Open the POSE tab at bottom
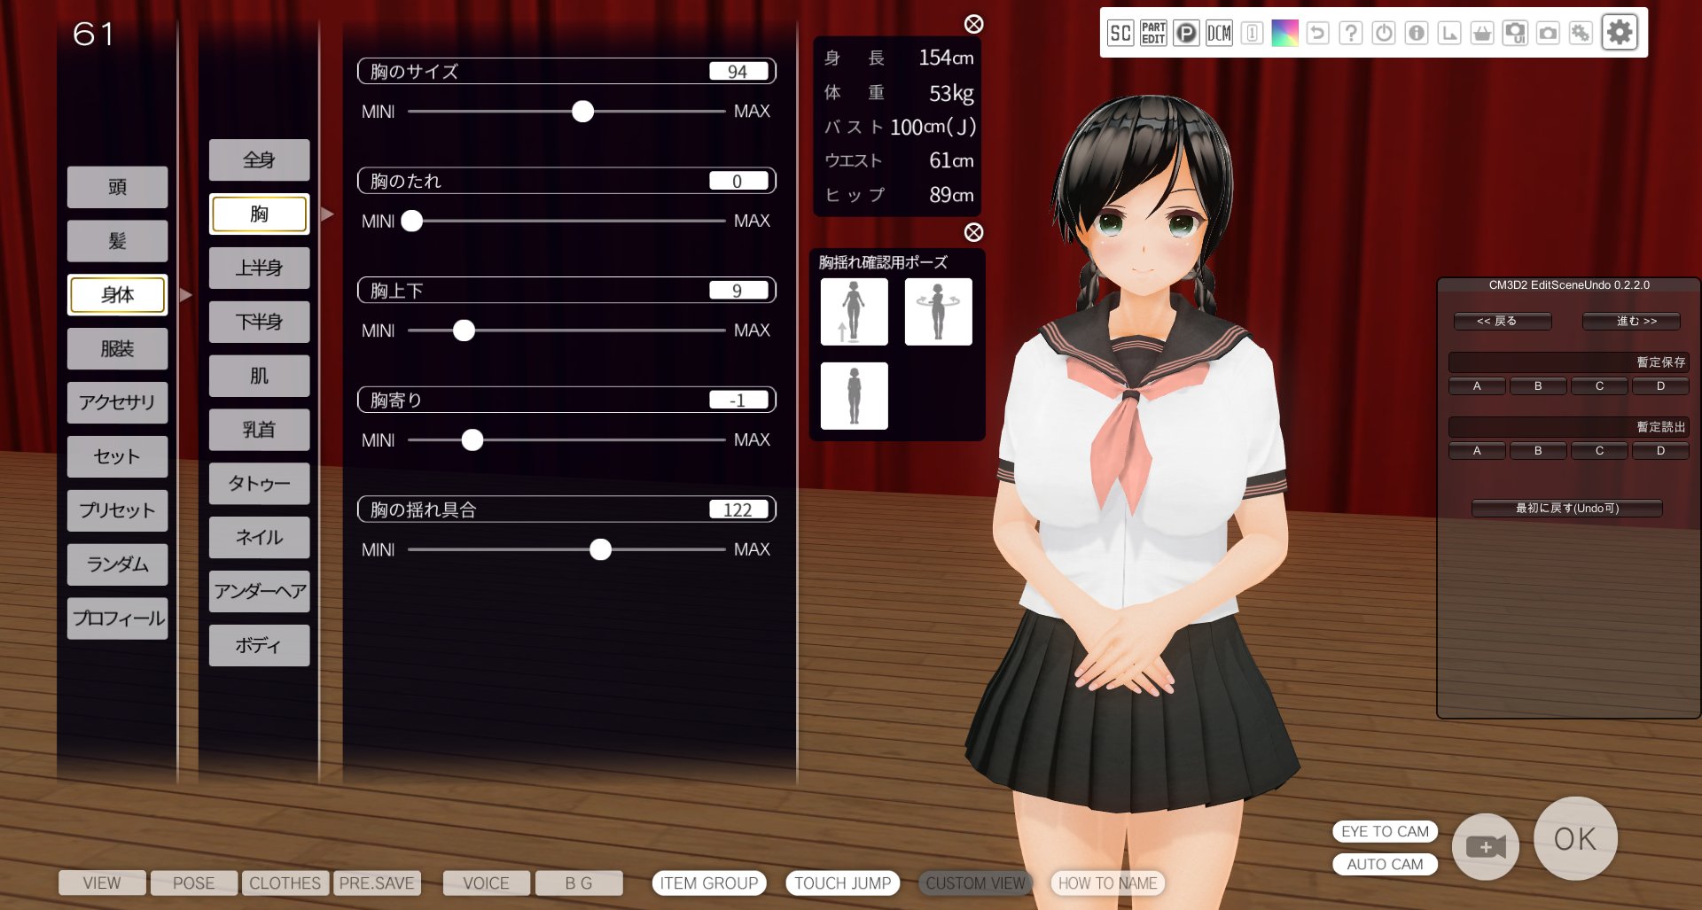The image size is (1702, 910). tap(194, 883)
